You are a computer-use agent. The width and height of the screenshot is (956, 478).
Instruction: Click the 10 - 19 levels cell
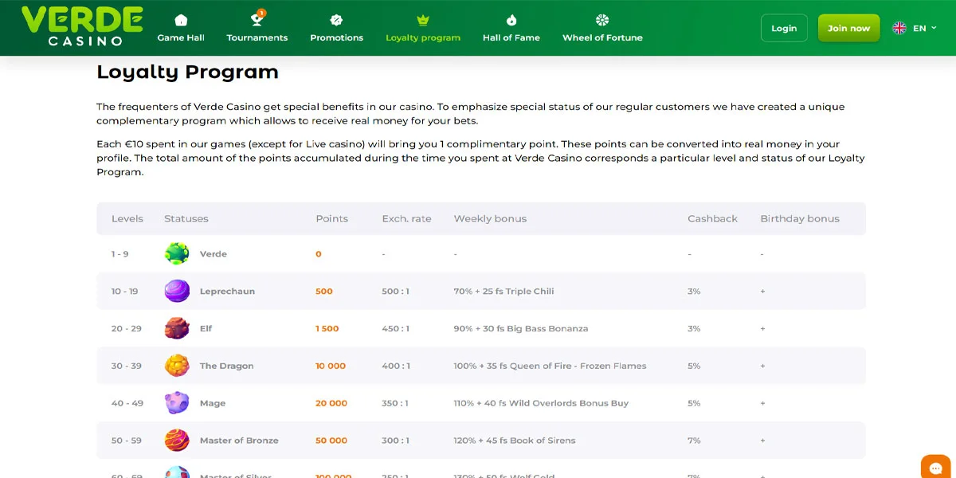(124, 291)
